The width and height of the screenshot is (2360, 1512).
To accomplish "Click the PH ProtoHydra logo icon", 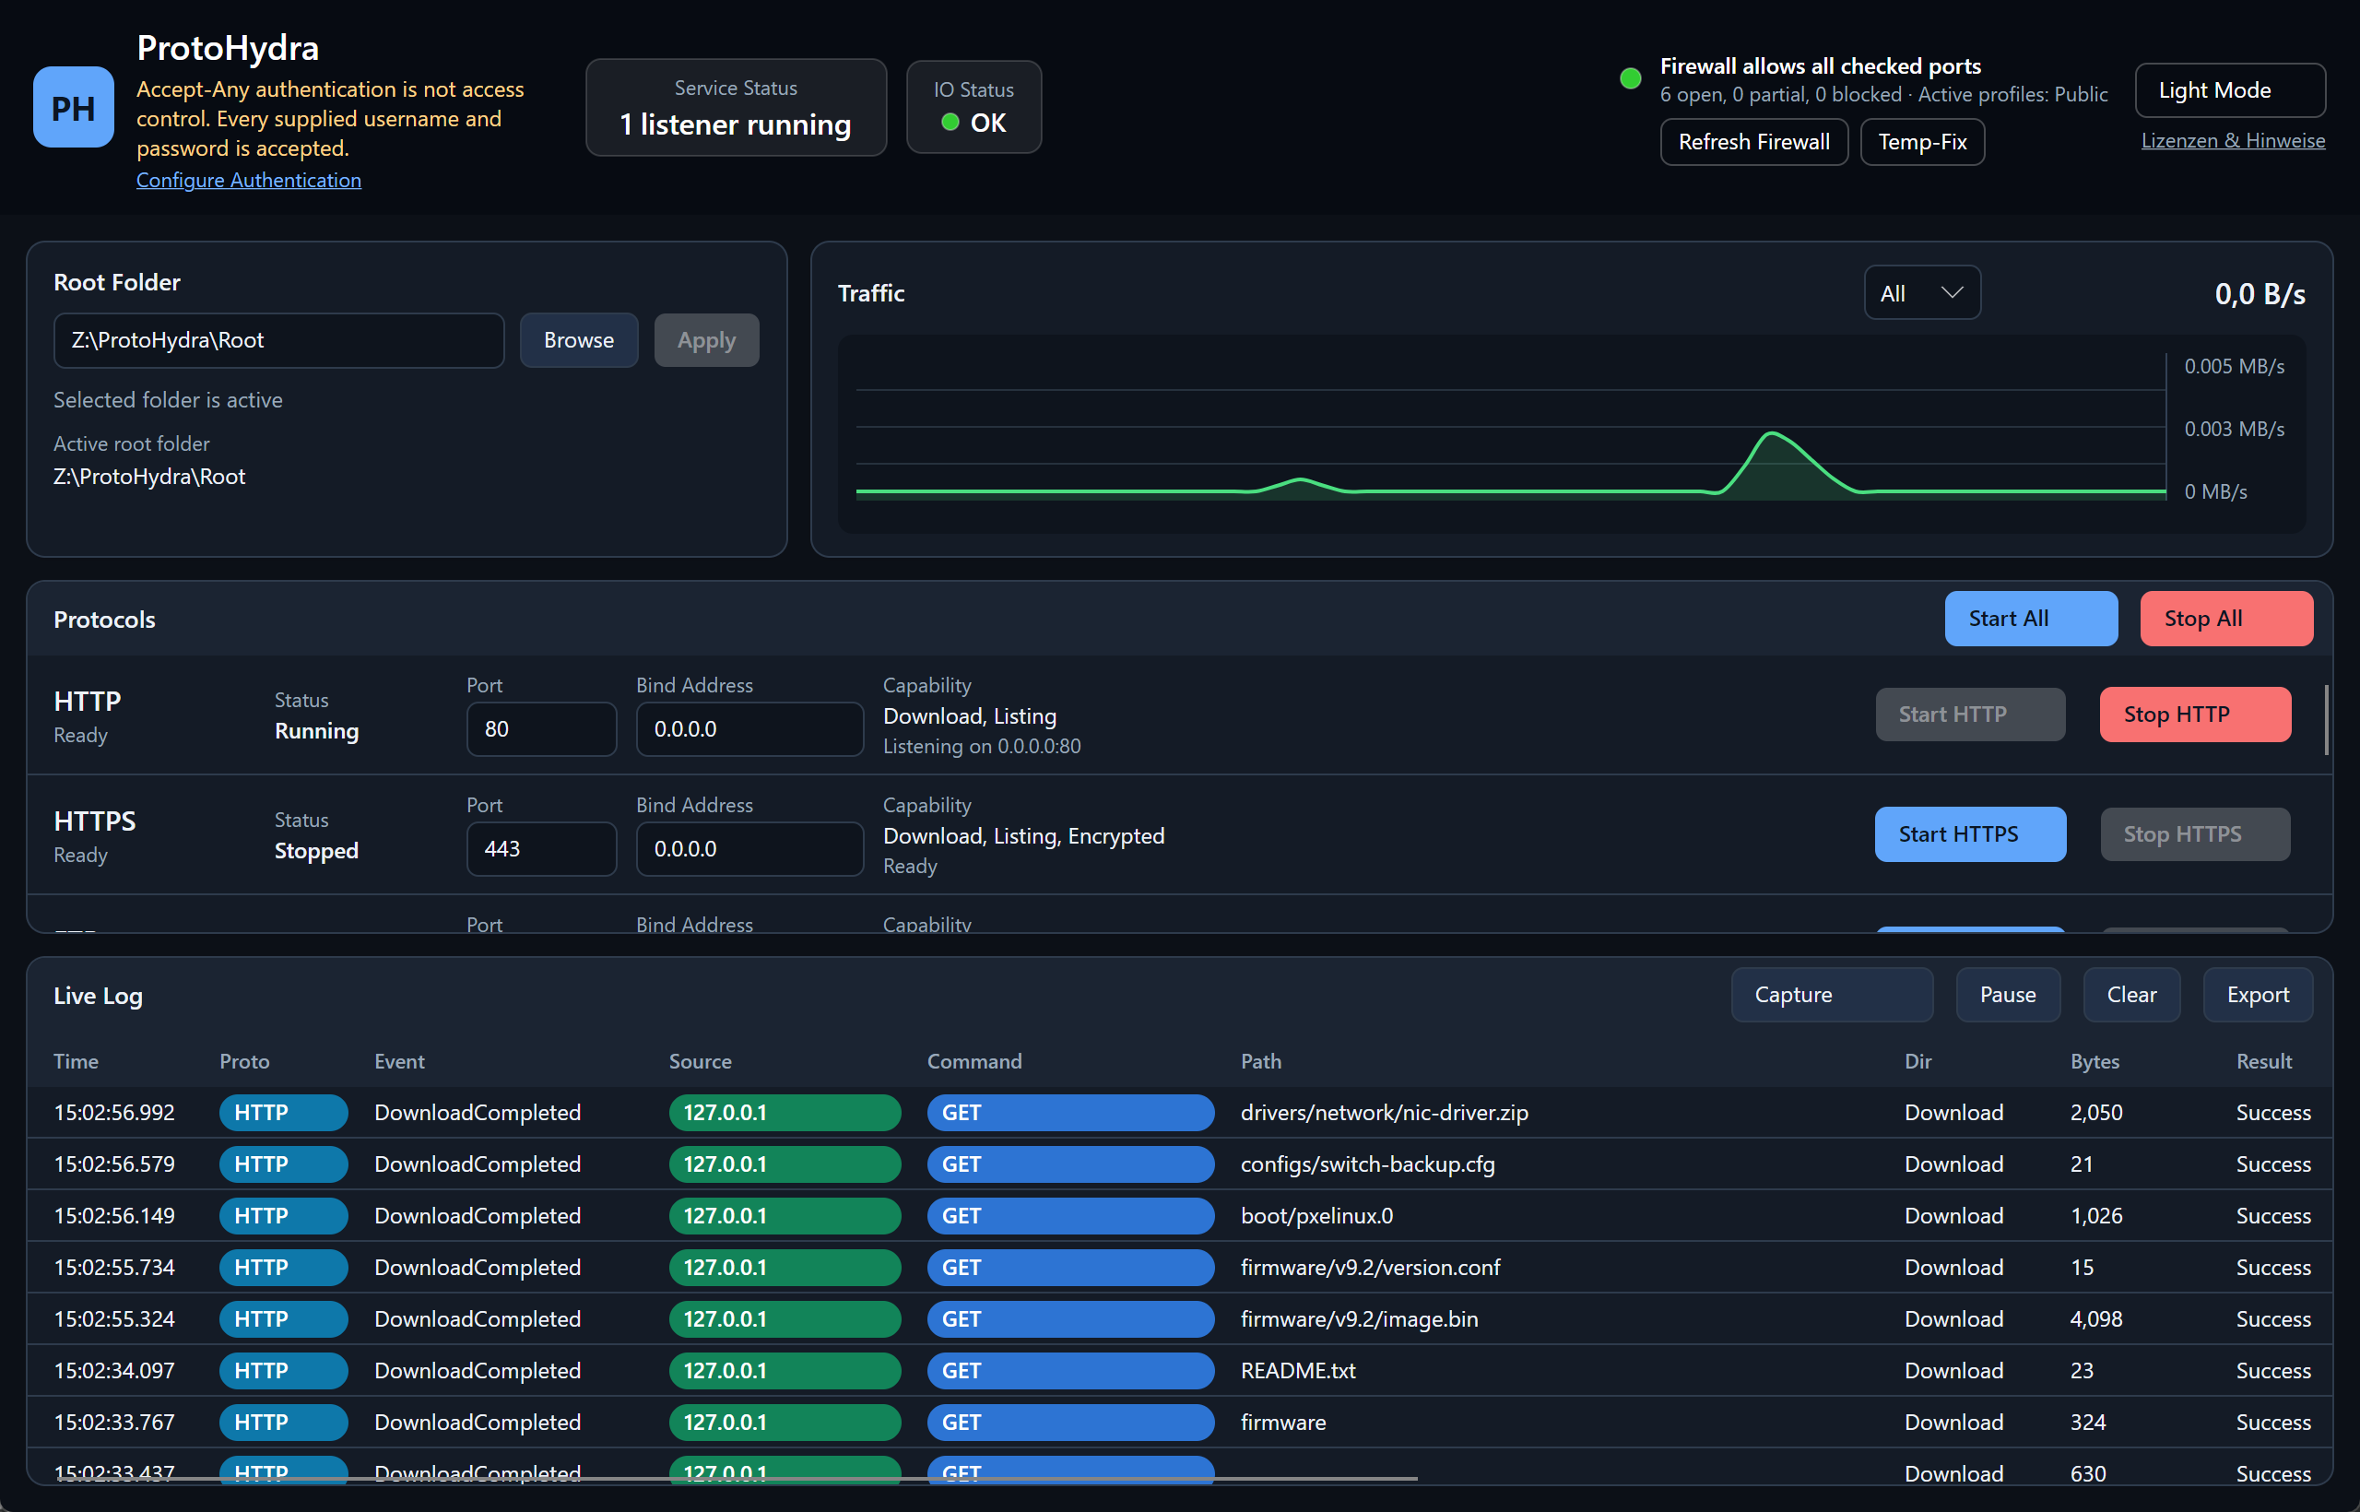I will point(74,107).
